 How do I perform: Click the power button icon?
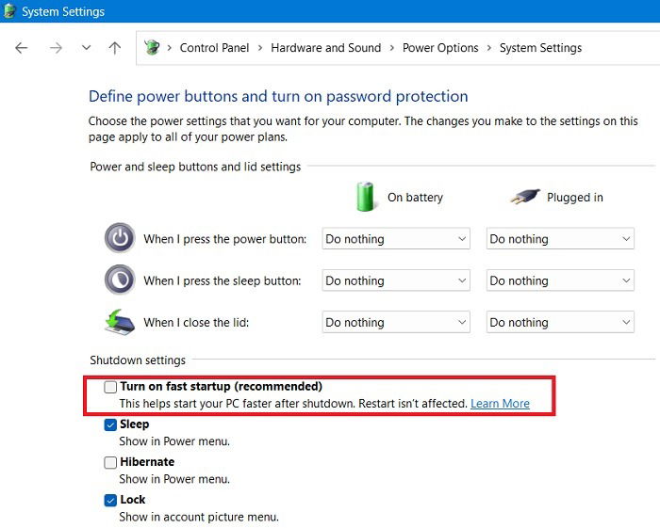pos(120,239)
